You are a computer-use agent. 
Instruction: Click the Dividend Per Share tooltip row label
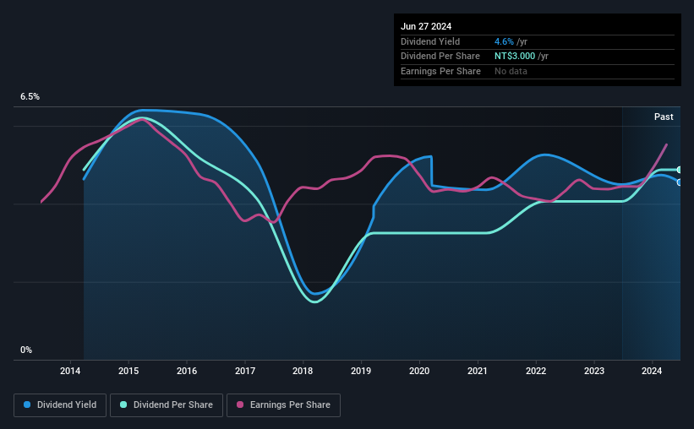[x=440, y=57]
